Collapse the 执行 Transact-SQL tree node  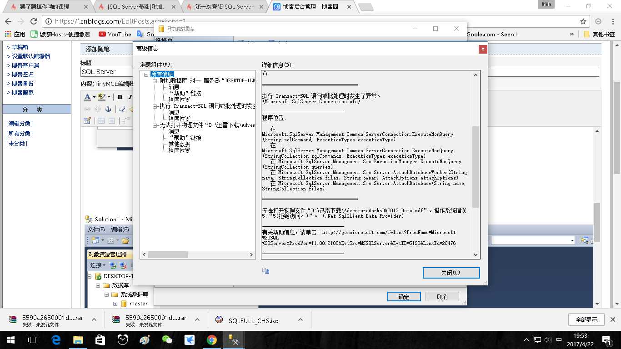(x=155, y=106)
